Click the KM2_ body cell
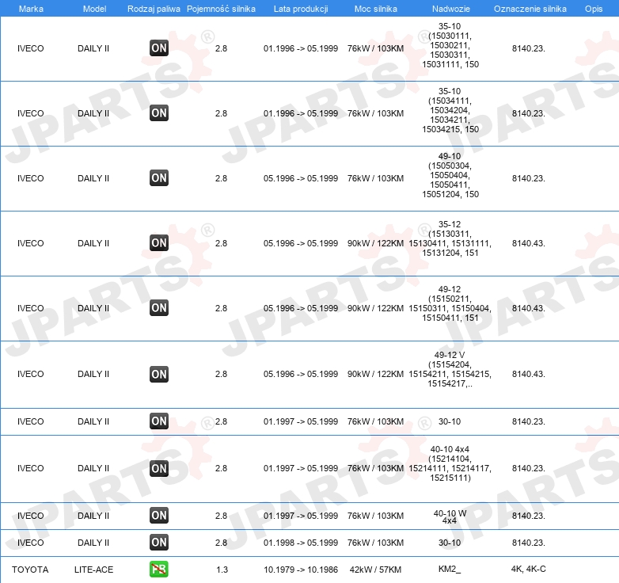619x583 pixels. click(x=450, y=569)
